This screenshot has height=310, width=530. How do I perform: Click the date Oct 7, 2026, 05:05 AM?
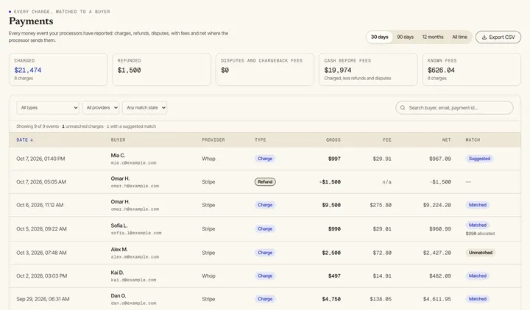click(41, 182)
